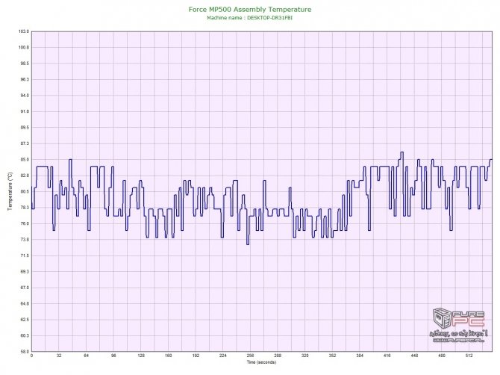500x375 pixels.
Task: Click the 78.3 temperature axis label
Action: coord(24,208)
